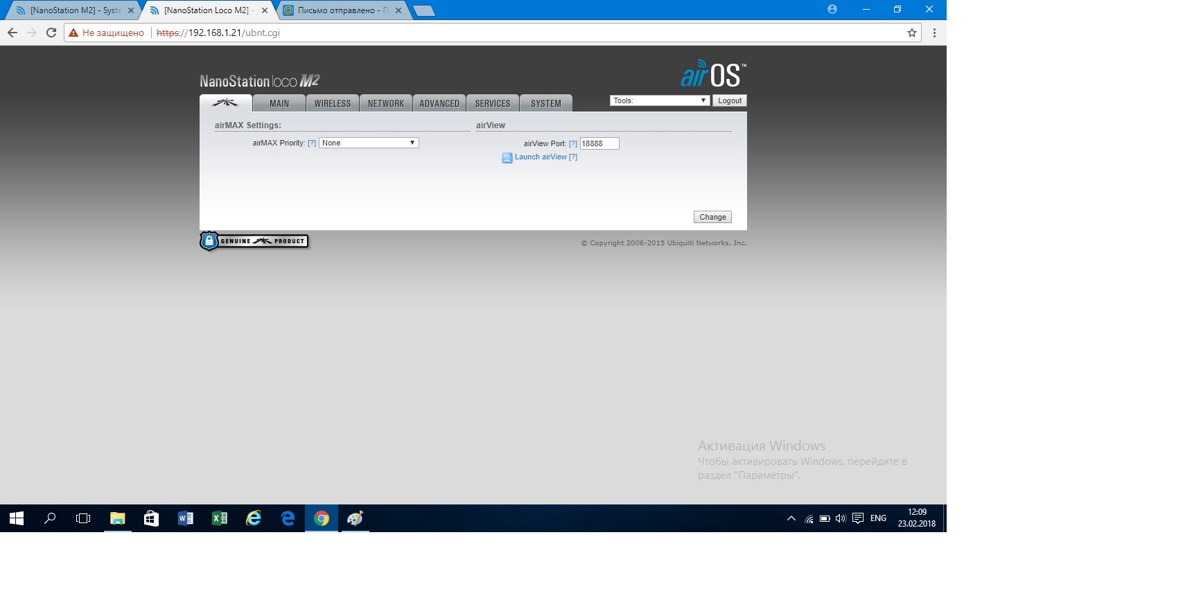Viewport: 1192px width, 607px height.
Task: Open Task View
Action: pyautogui.click(x=83, y=518)
